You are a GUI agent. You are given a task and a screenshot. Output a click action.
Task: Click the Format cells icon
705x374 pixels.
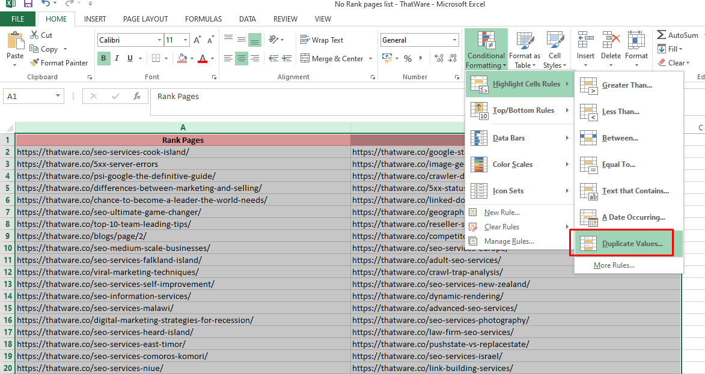pos(636,40)
